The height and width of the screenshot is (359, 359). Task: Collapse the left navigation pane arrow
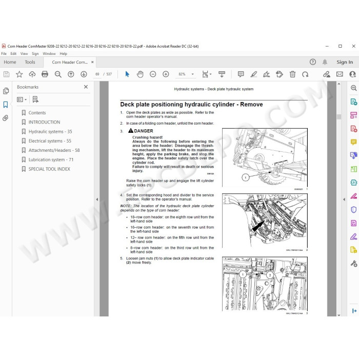tap(97, 200)
